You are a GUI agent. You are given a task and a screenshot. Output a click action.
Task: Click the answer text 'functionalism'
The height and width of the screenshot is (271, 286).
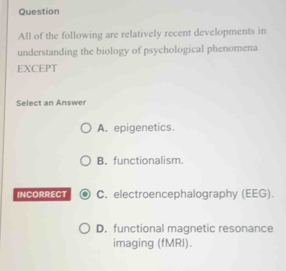tap(147, 160)
